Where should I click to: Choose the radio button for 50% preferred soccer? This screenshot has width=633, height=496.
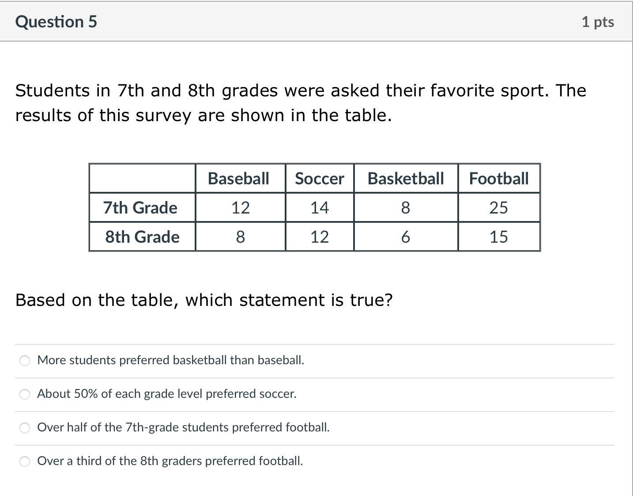click(25, 394)
